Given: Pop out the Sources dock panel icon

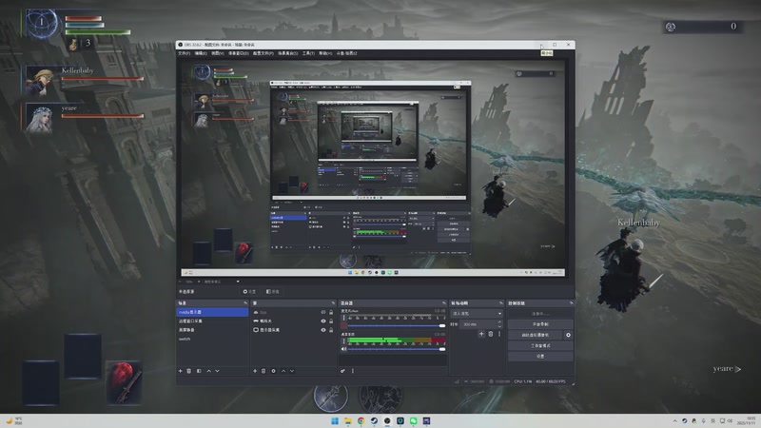Looking at the screenshot, I should coord(333,302).
